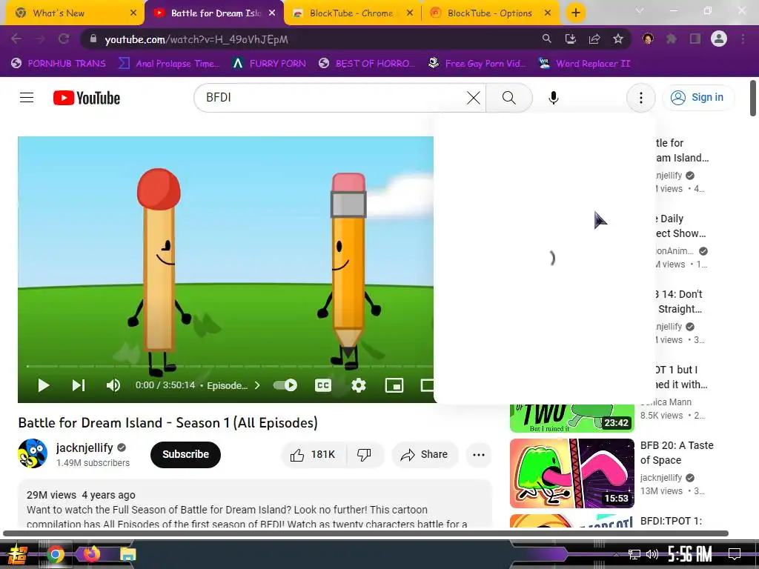The image size is (759, 569).
Task: Zoom search icon in address bar
Action: coord(546,39)
